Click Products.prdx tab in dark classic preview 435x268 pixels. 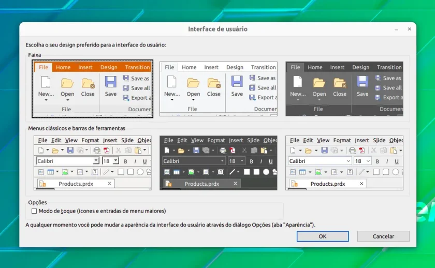point(201,184)
